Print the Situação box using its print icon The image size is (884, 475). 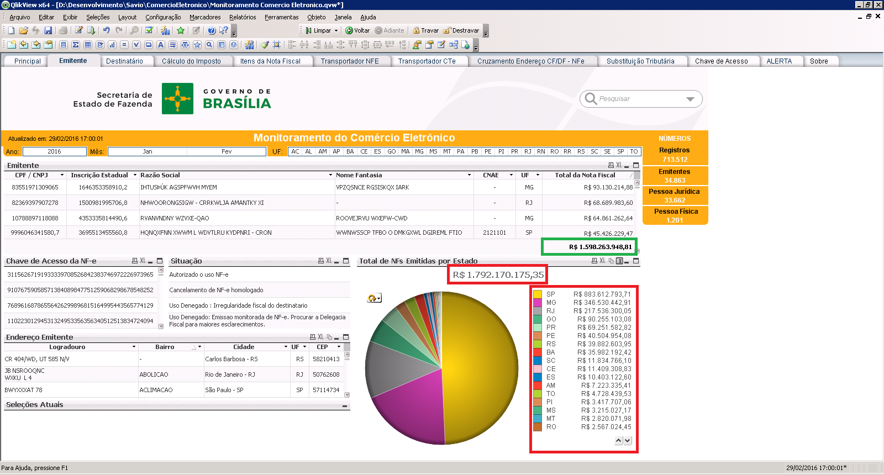[321, 261]
